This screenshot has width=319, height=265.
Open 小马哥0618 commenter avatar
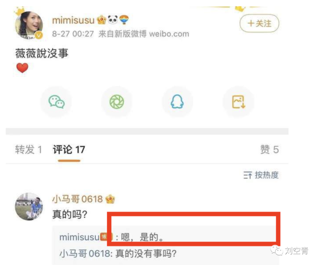[x=29, y=206]
